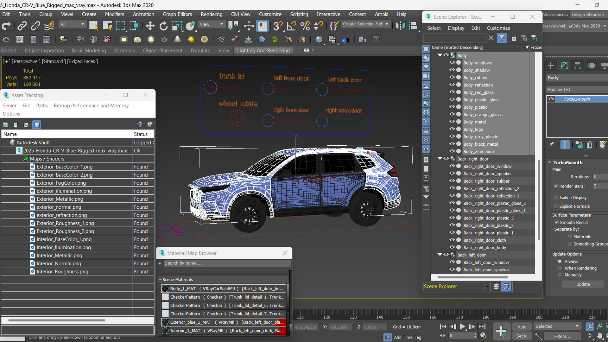
Task: Click Iterations value field
Action: coord(600,177)
